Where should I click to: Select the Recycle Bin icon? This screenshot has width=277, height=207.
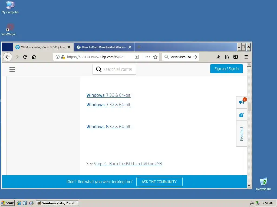tap(263, 184)
